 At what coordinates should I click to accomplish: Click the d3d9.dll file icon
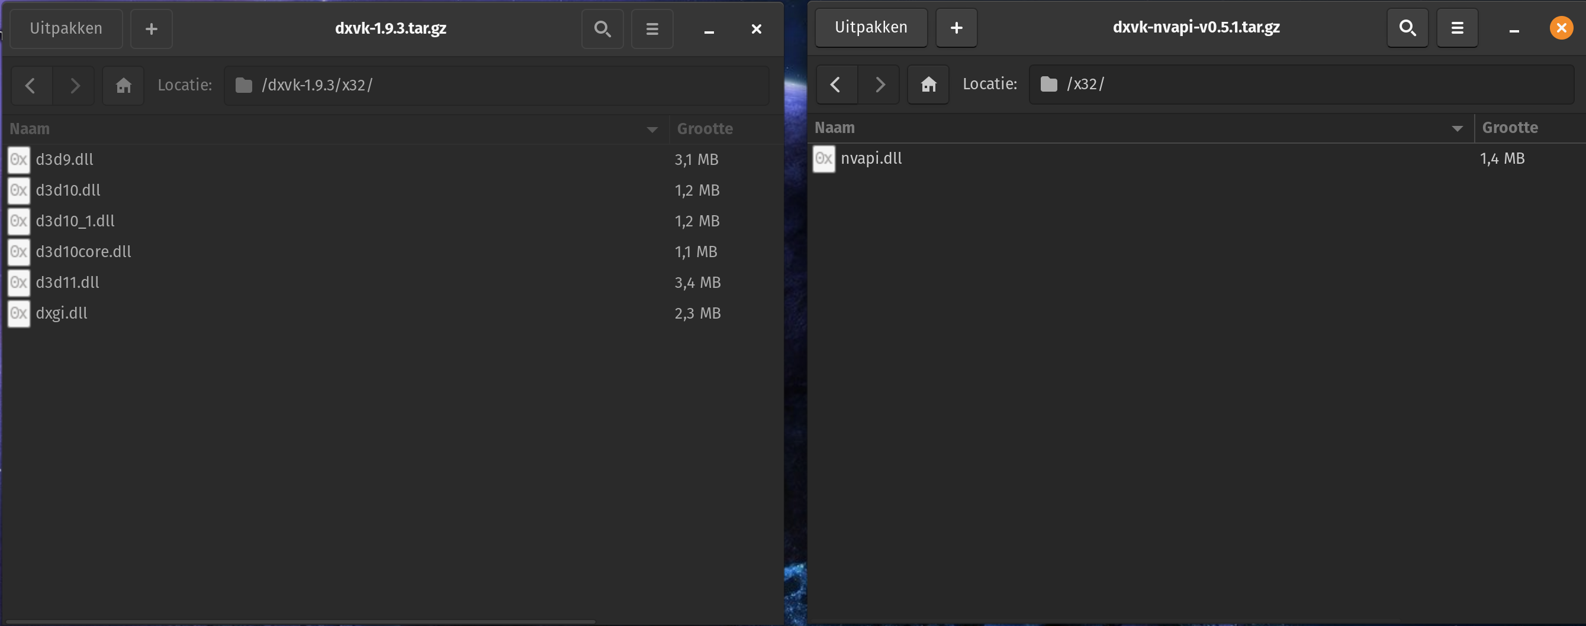(18, 160)
